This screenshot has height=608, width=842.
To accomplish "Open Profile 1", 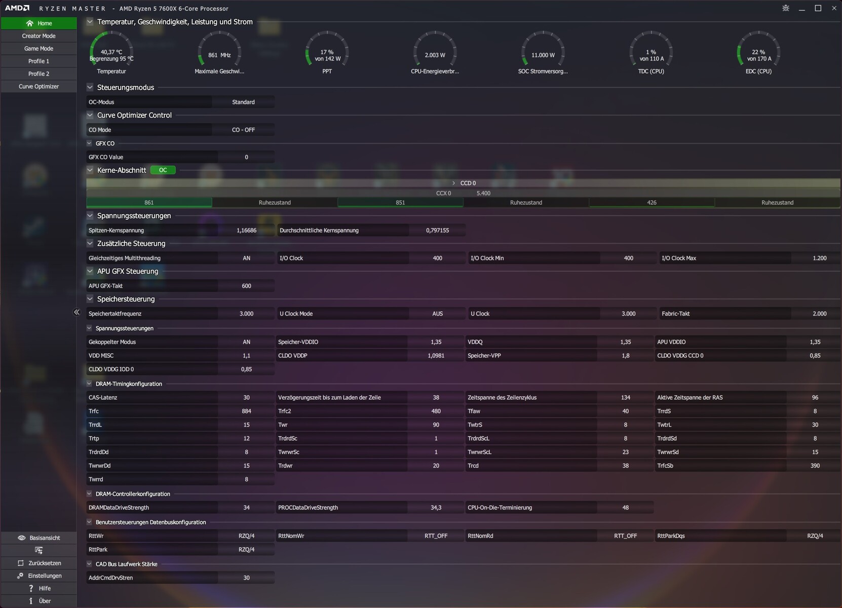I will (x=39, y=61).
